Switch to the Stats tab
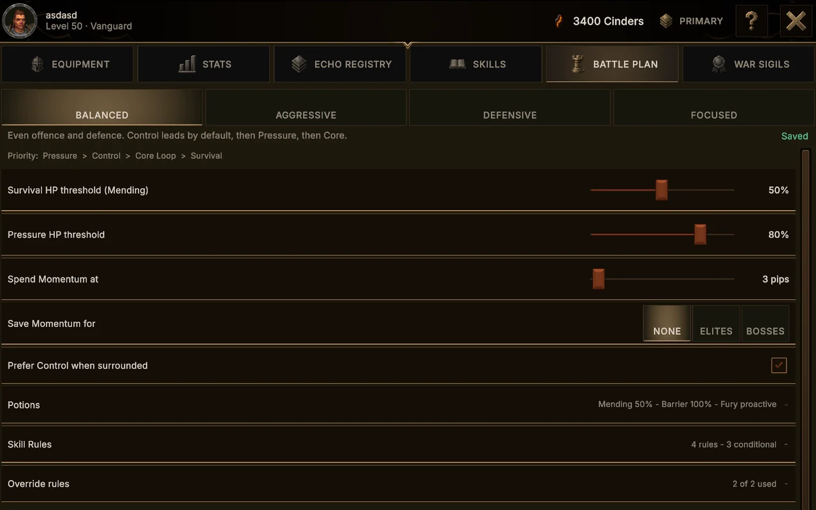Screen dimensions: 816x510 (x=204, y=64)
